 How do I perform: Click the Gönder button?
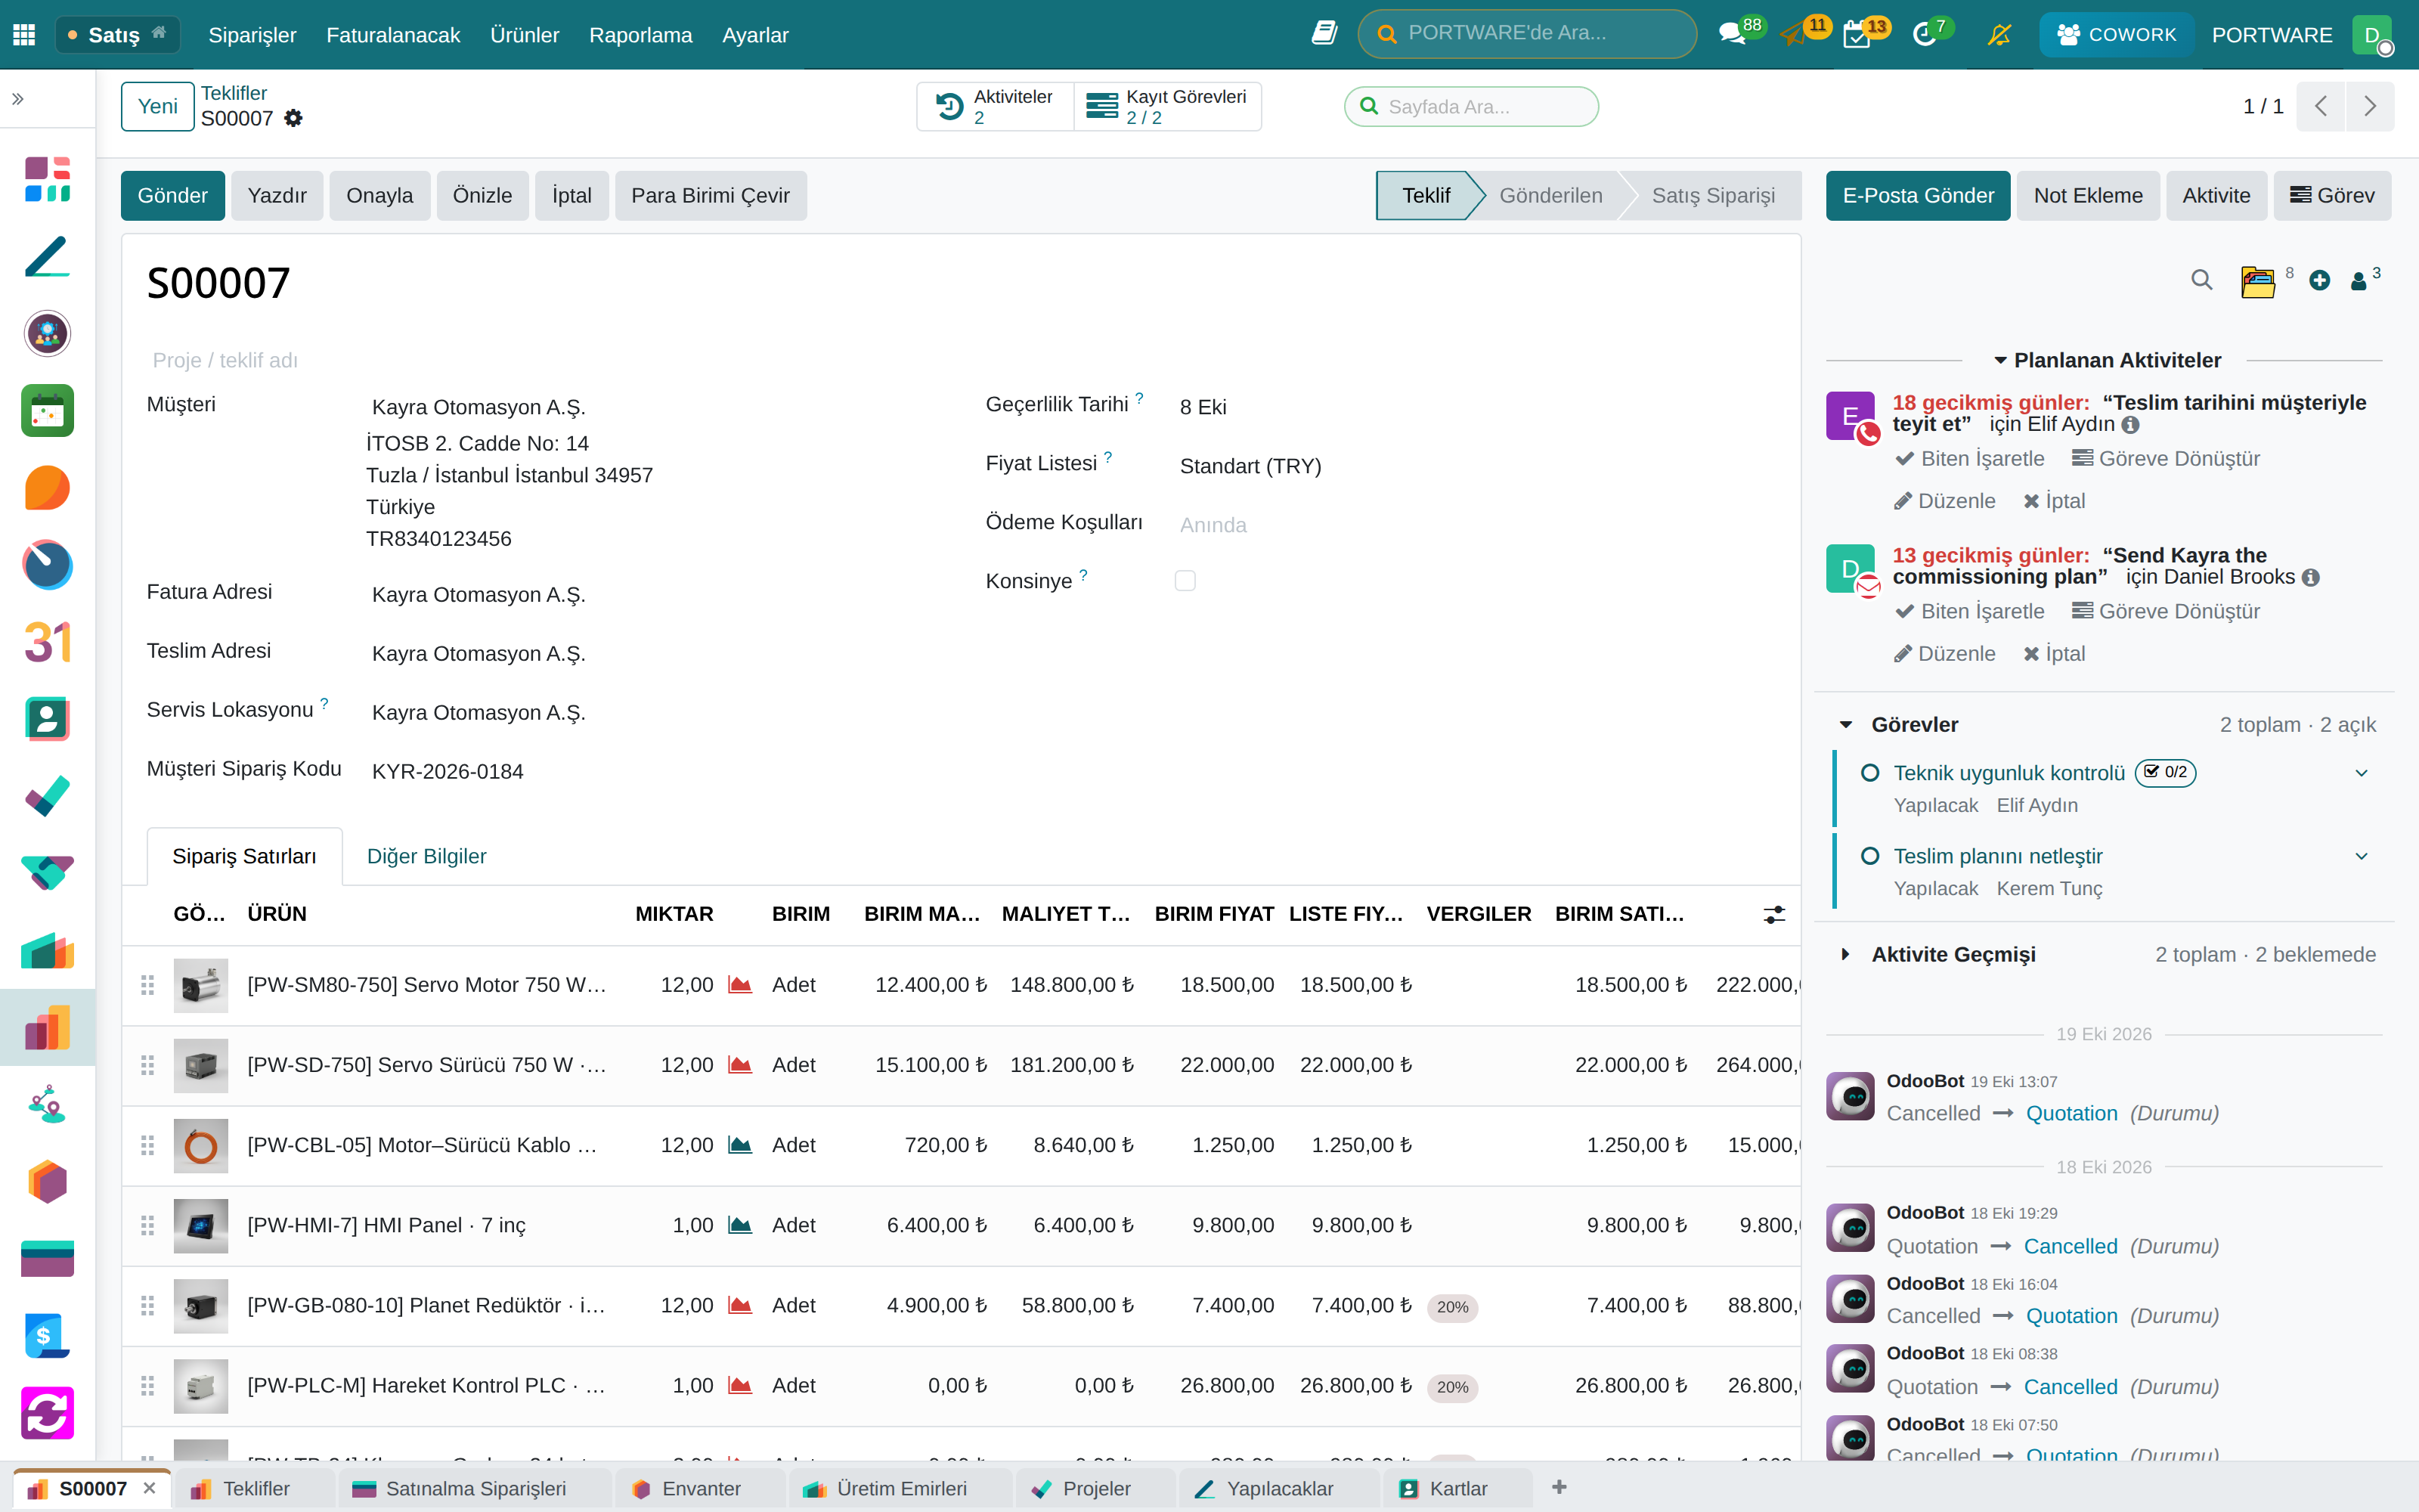[173, 196]
